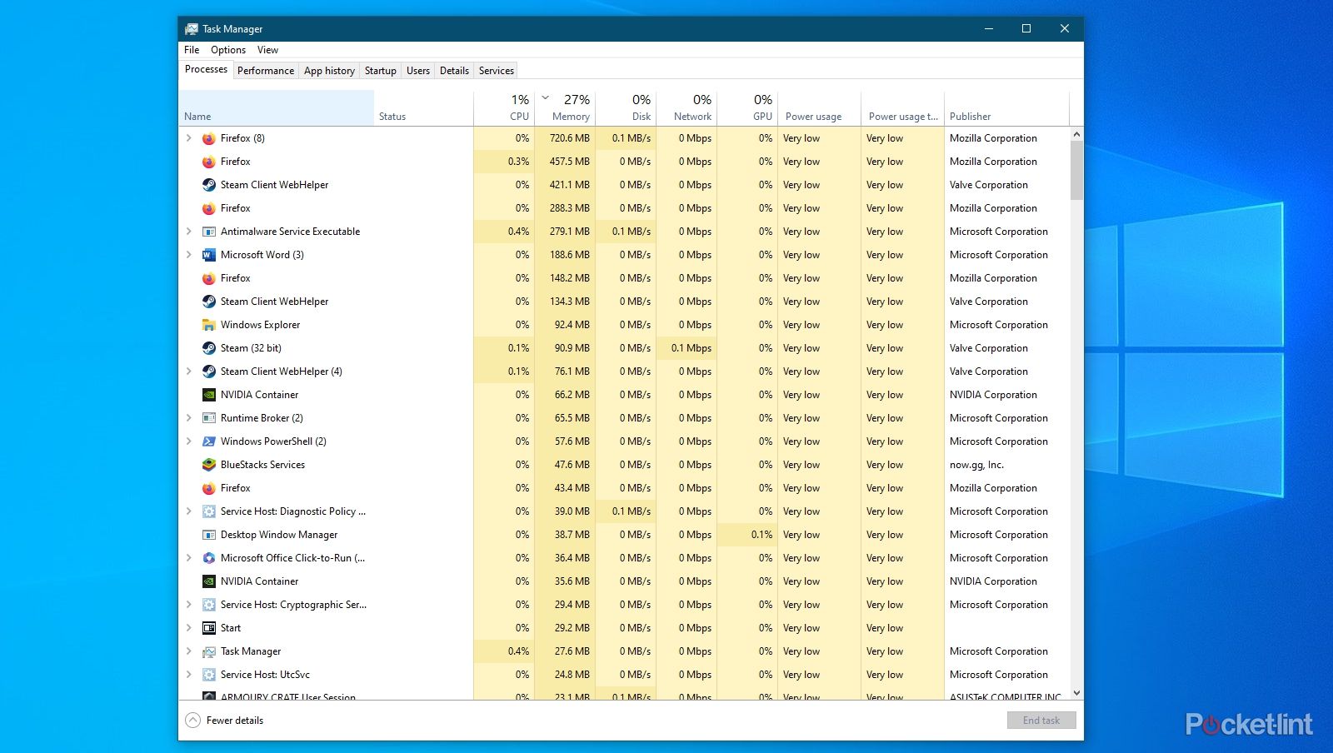
Task: Open the View menu
Action: click(267, 50)
